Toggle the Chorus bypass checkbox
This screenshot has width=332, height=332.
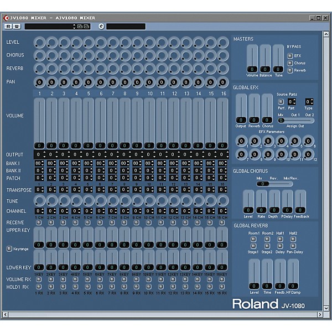290,63
